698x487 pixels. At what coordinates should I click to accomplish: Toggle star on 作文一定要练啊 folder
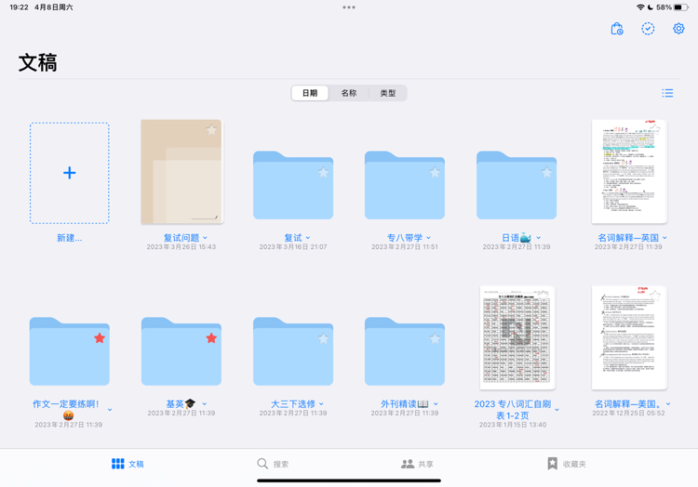[100, 338]
